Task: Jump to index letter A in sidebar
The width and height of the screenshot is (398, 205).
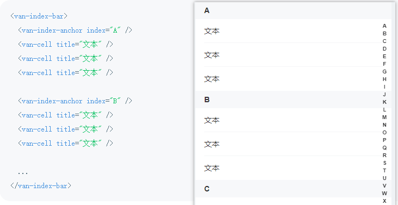Action: 384,26
